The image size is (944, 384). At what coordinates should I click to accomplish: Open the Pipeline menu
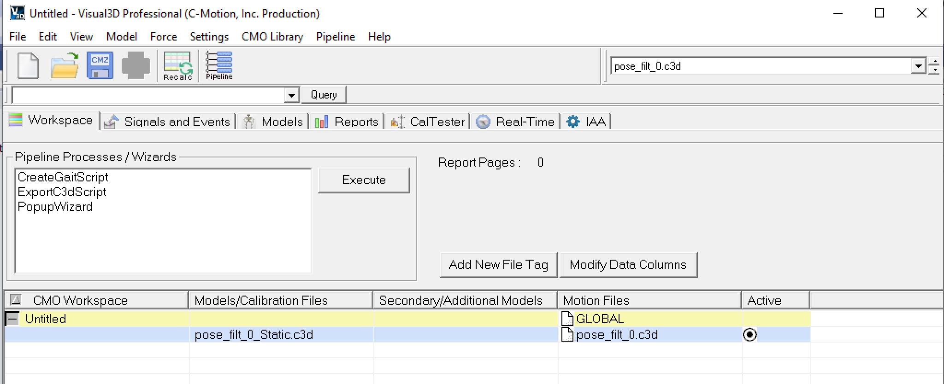tap(336, 37)
